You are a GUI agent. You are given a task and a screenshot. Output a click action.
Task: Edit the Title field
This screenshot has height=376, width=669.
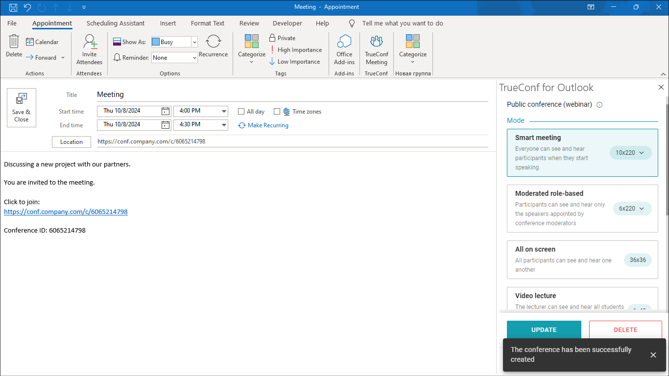coord(292,94)
